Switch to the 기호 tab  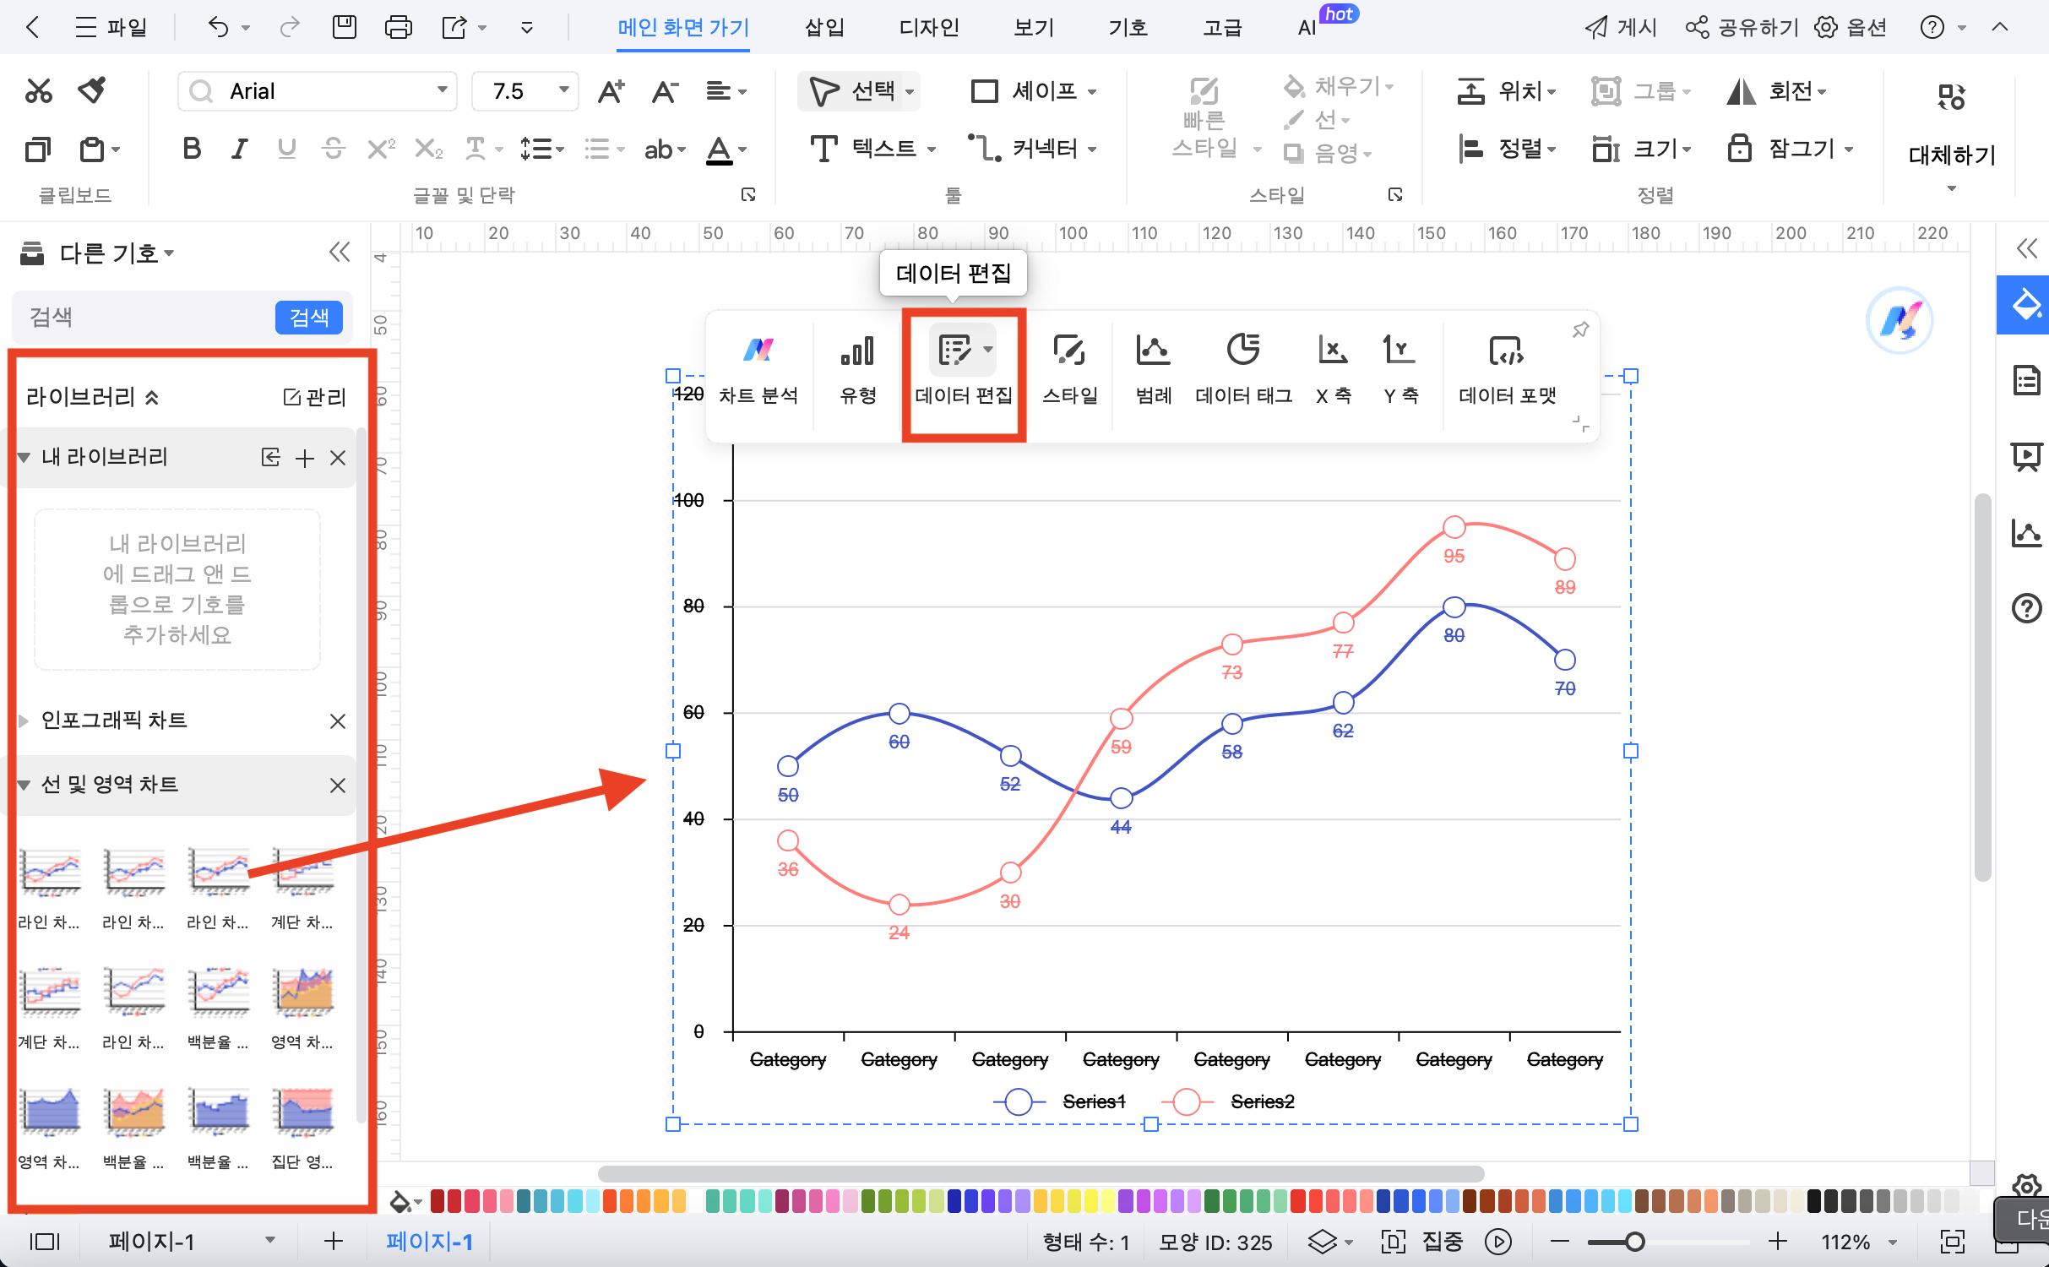point(1128,28)
